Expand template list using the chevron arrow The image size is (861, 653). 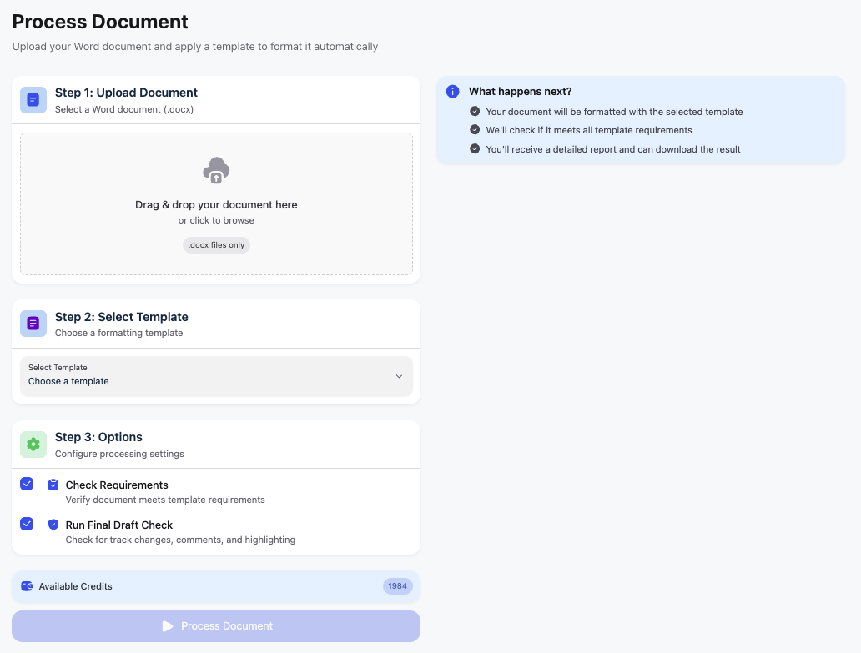(399, 376)
